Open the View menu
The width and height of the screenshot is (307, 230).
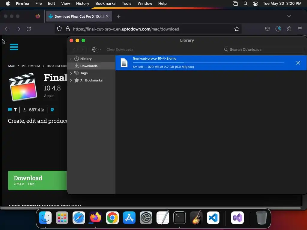tap(65, 4)
